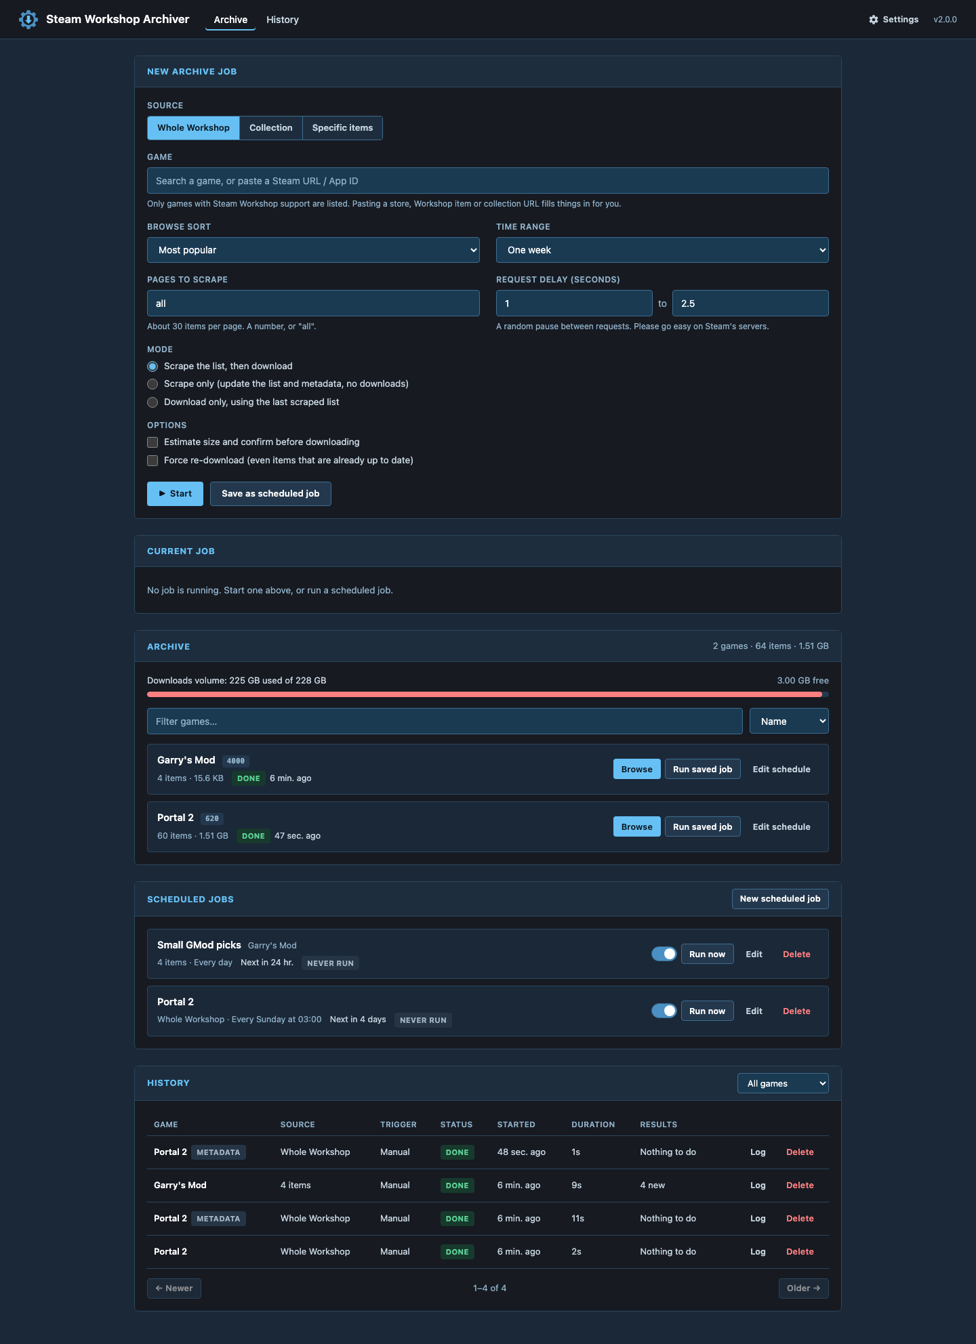Image resolution: width=976 pixels, height=1344 pixels.
Task: Enable Estimate size and confirm before downloading
Action: (x=152, y=442)
